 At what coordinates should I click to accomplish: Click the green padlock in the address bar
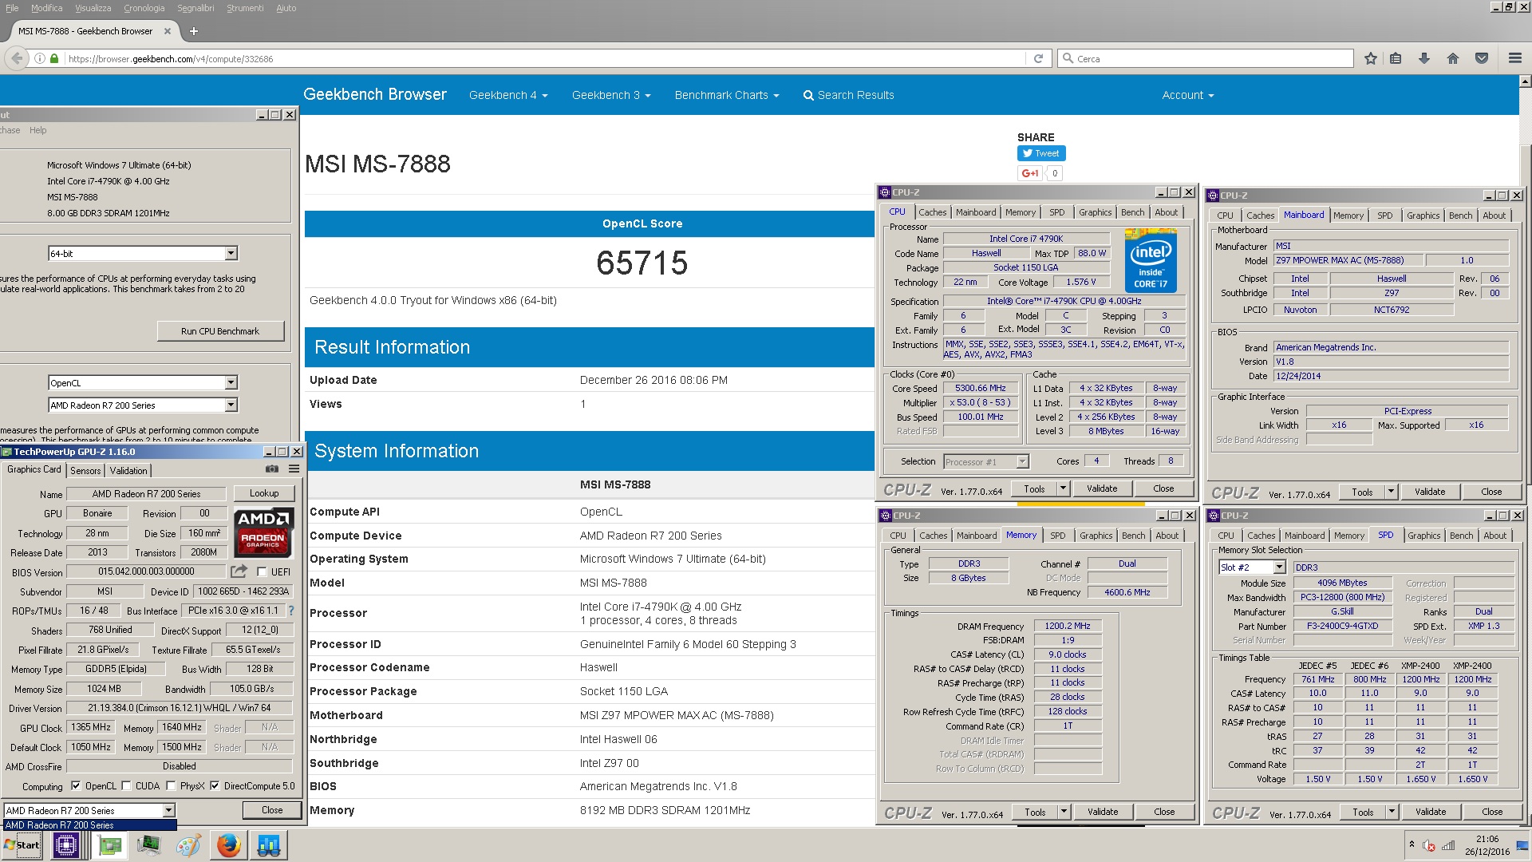(x=54, y=59)
